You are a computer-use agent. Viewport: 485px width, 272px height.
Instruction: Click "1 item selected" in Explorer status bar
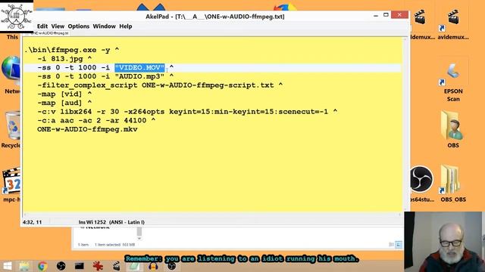pos(108,245)
